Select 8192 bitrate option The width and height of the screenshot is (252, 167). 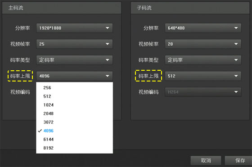(74, 148)
